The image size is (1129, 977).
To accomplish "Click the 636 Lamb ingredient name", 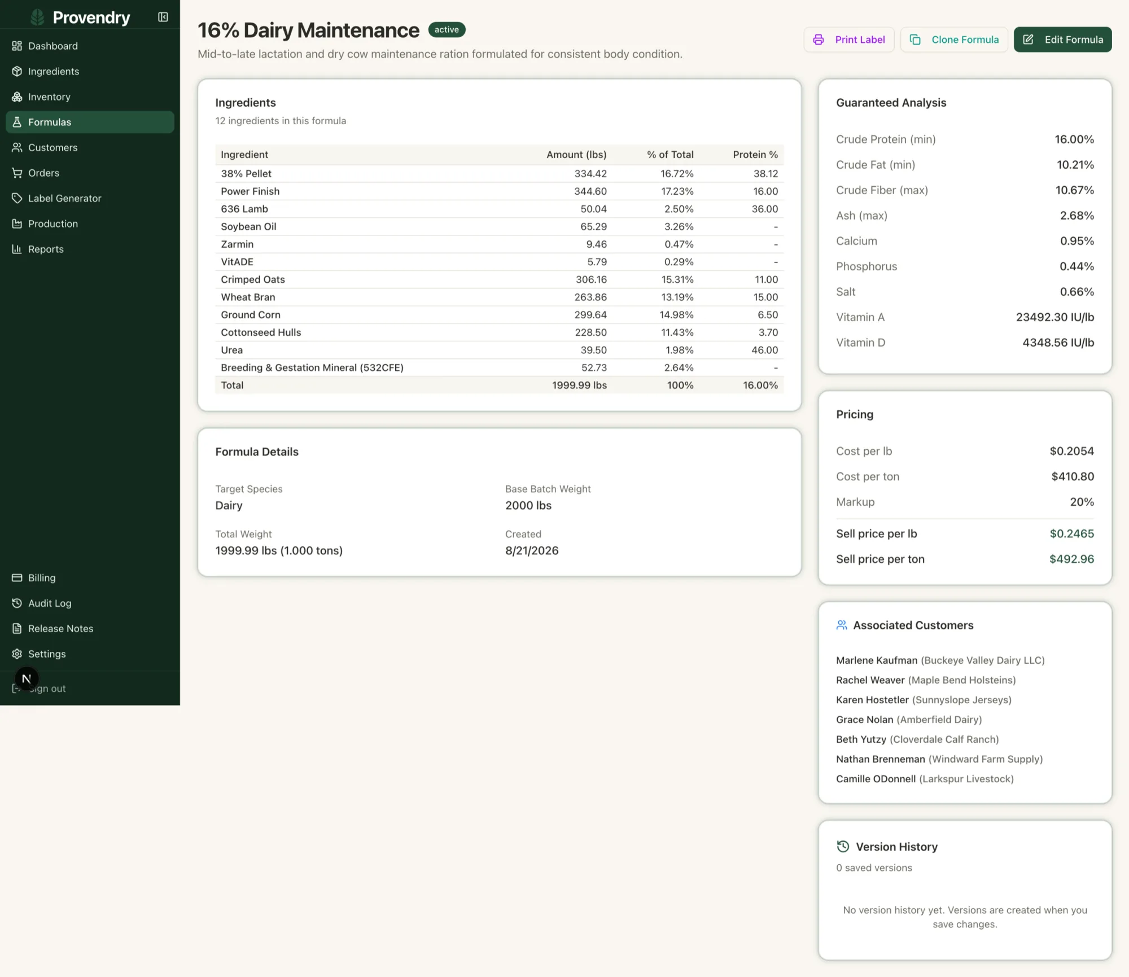I will click(244, 209).
